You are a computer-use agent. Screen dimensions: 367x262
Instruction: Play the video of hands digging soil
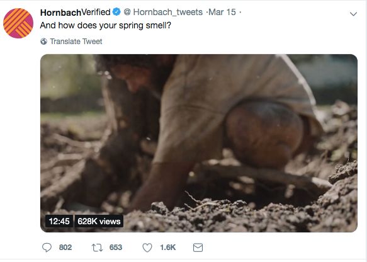199,143
